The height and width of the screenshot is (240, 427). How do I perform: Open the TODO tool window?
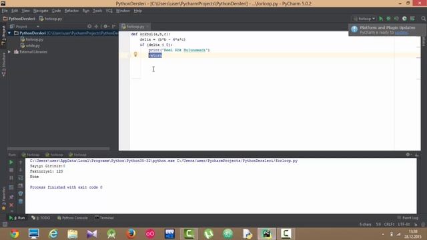pos(41,218)
